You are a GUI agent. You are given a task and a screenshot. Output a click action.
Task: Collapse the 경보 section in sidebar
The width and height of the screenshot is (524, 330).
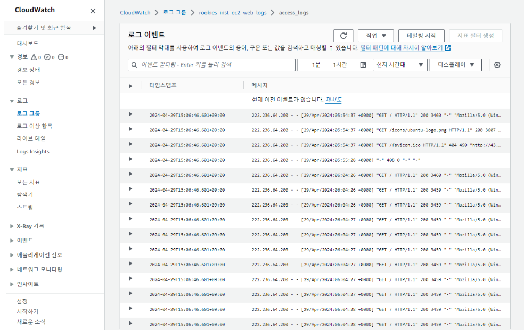(12, 57)
